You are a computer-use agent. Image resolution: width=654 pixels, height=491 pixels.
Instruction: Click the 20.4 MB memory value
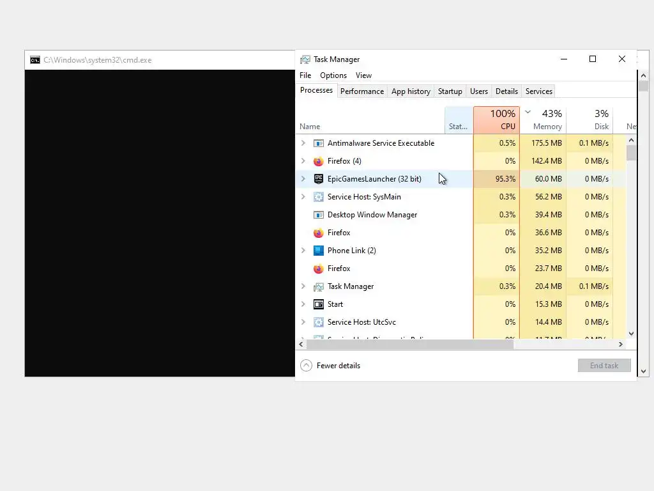tap(549, 286)
